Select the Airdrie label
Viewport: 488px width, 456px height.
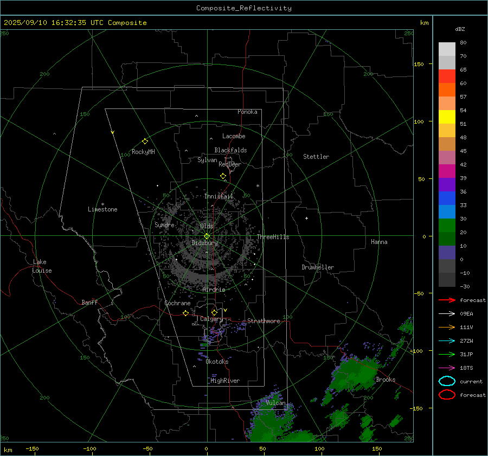coord(214,290)
